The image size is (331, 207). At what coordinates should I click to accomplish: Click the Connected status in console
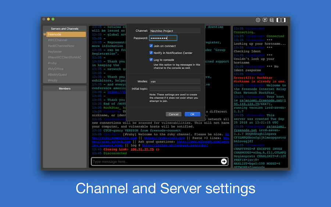coord(275,36)
